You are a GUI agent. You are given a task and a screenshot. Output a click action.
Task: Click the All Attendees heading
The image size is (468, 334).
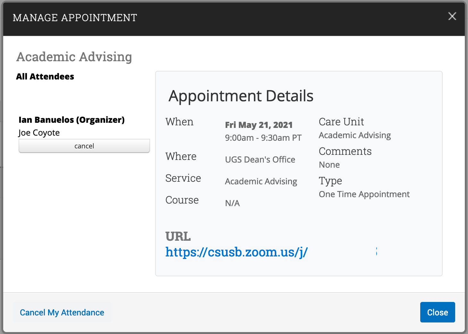click(x=45, y=77)
